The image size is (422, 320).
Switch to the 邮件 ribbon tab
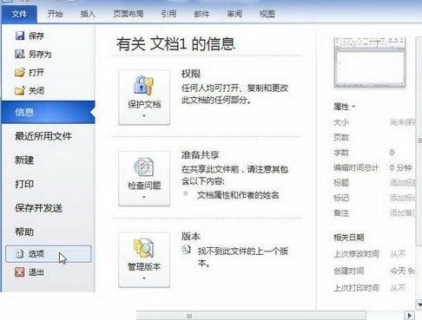(201, 14)
